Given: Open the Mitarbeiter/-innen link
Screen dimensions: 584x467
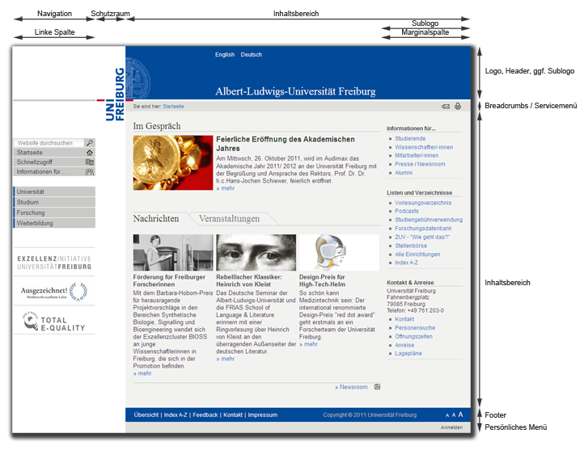Looking at the screenshot, I should point(417,156).
